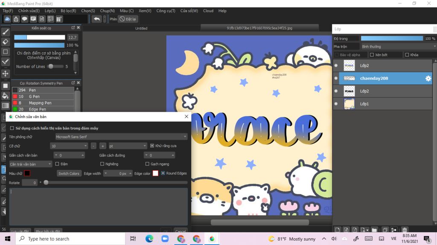Click the grid edit toolbar icon
This screenshot has width=437, height=245.
point(59,19)
